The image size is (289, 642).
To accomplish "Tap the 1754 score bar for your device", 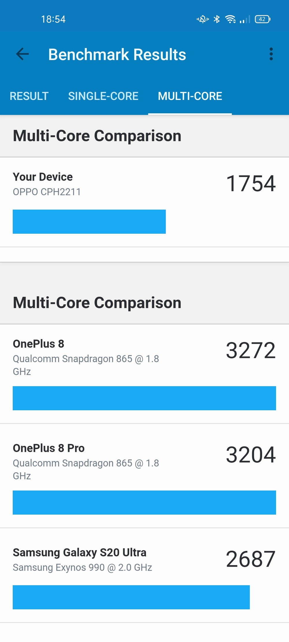I will [x=89, y=222].
